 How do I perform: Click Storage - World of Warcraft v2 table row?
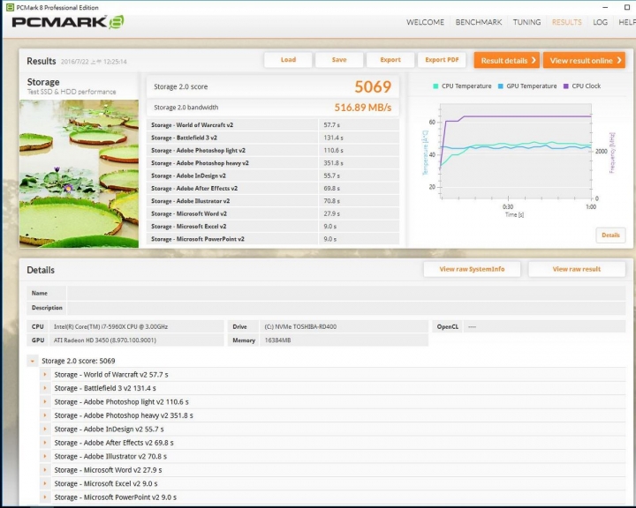(x=273, y=124)
